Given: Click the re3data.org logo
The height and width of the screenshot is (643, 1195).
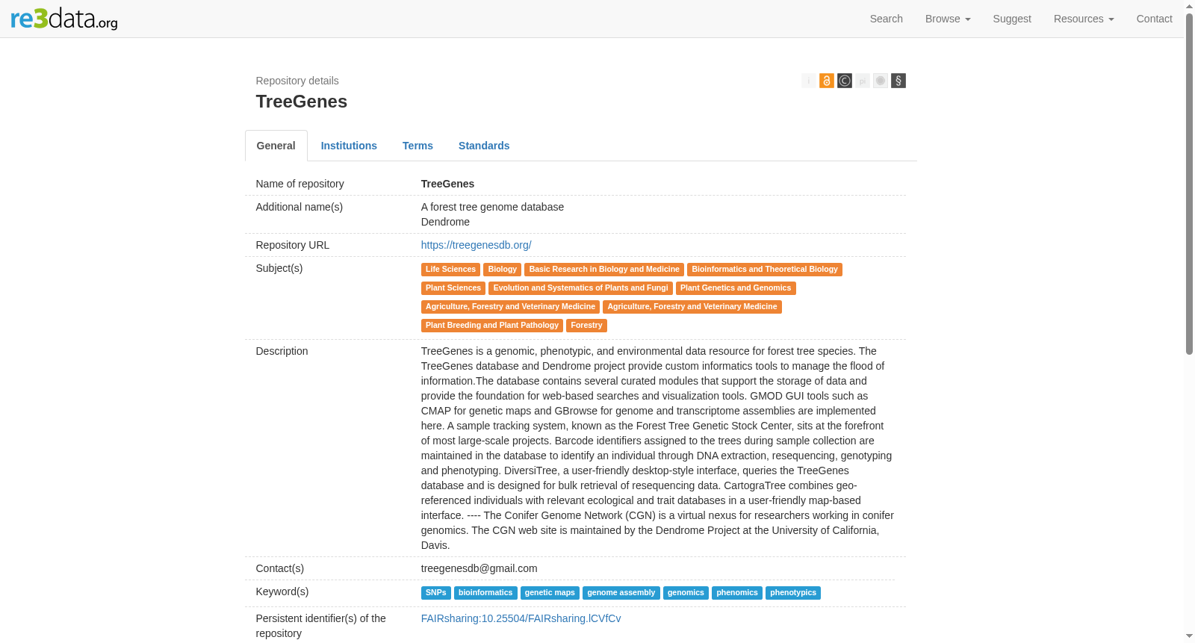Looking at the screenshot, I should (64, 19).
